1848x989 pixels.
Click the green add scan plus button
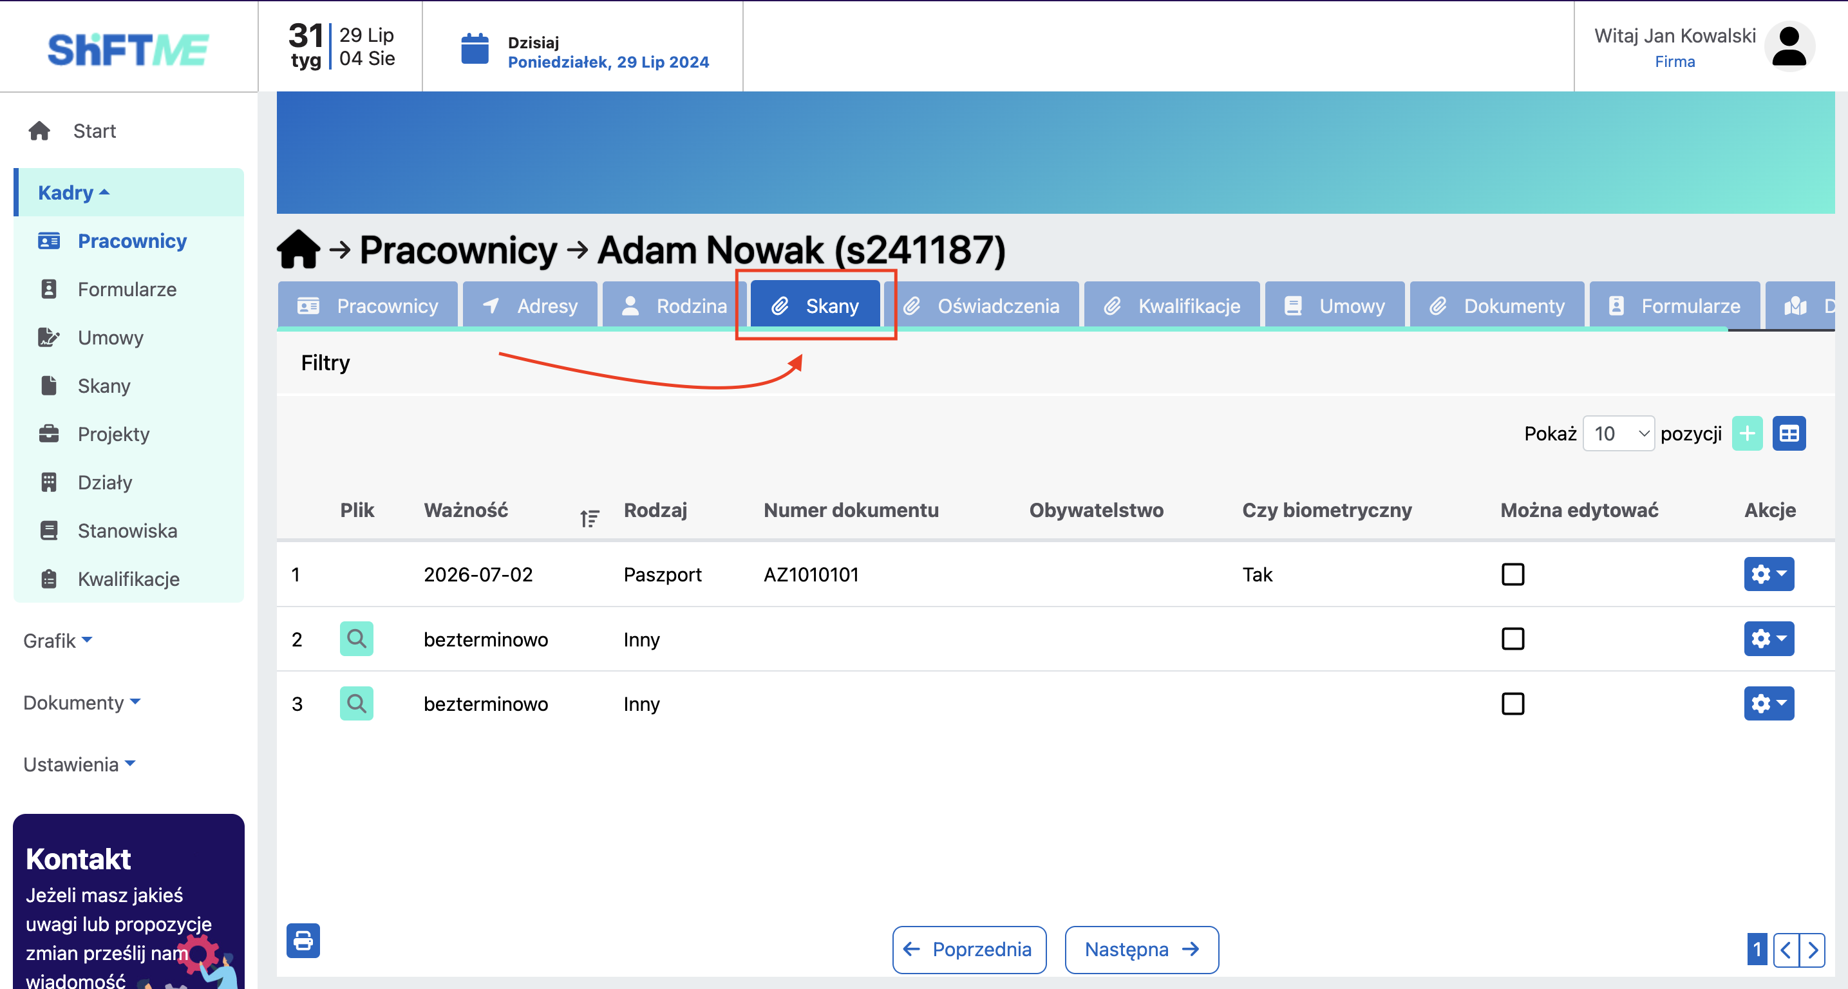[x=1747, y=433]
